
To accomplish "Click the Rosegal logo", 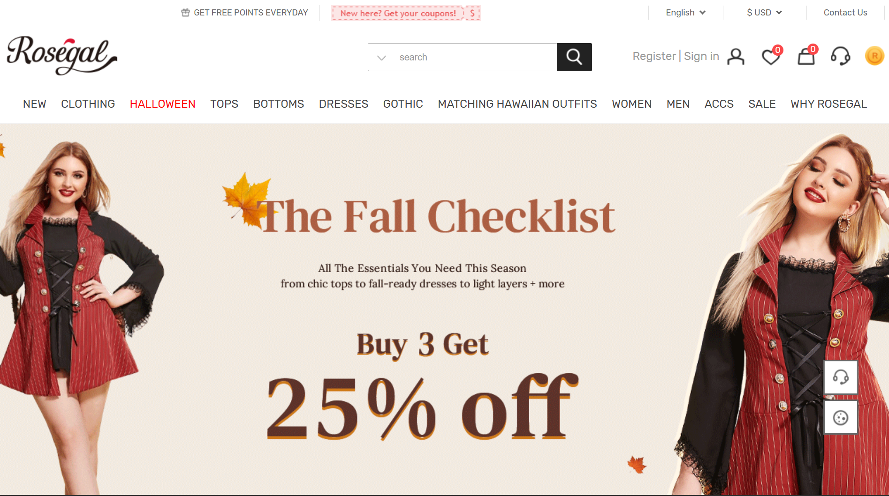I will 61,55.
